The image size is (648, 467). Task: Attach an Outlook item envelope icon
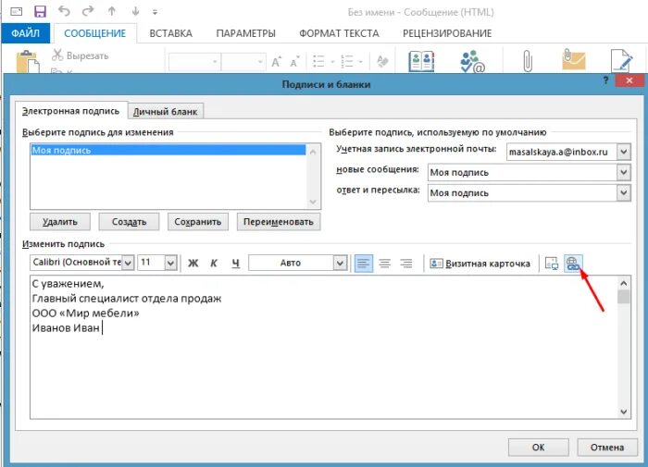[x=574, y=59]
